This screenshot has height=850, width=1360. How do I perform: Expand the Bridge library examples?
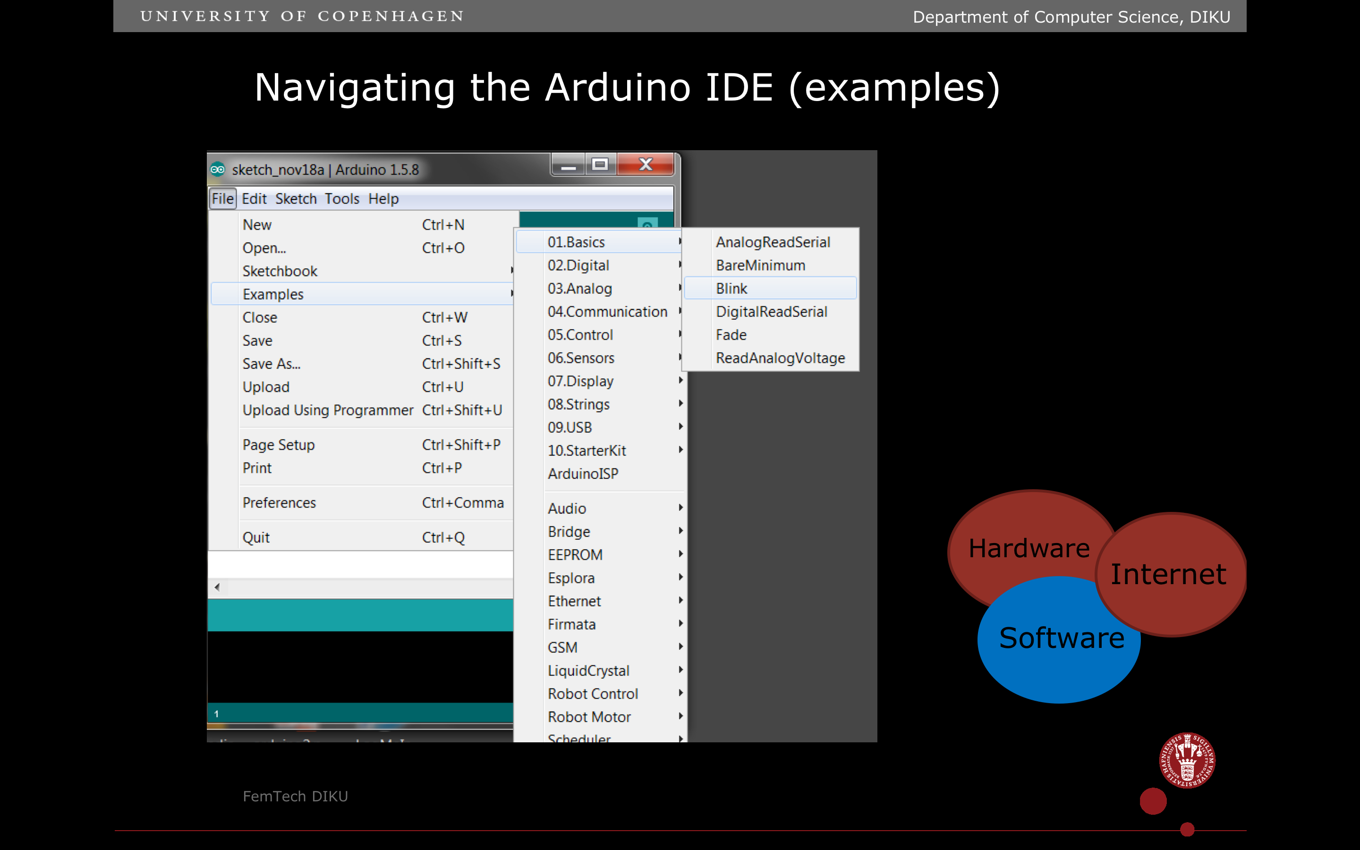600,532
